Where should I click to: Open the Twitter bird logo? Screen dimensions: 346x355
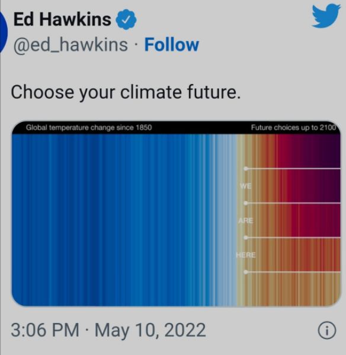(x=326, y=17)
